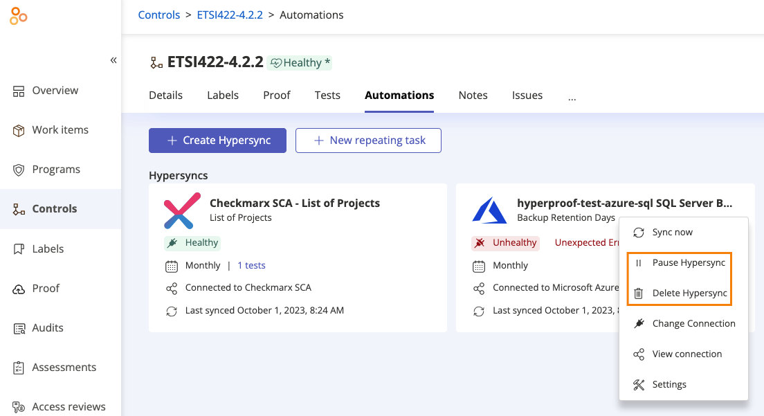Select the Automations tab
Screen dimensions: 764x416
399,96
